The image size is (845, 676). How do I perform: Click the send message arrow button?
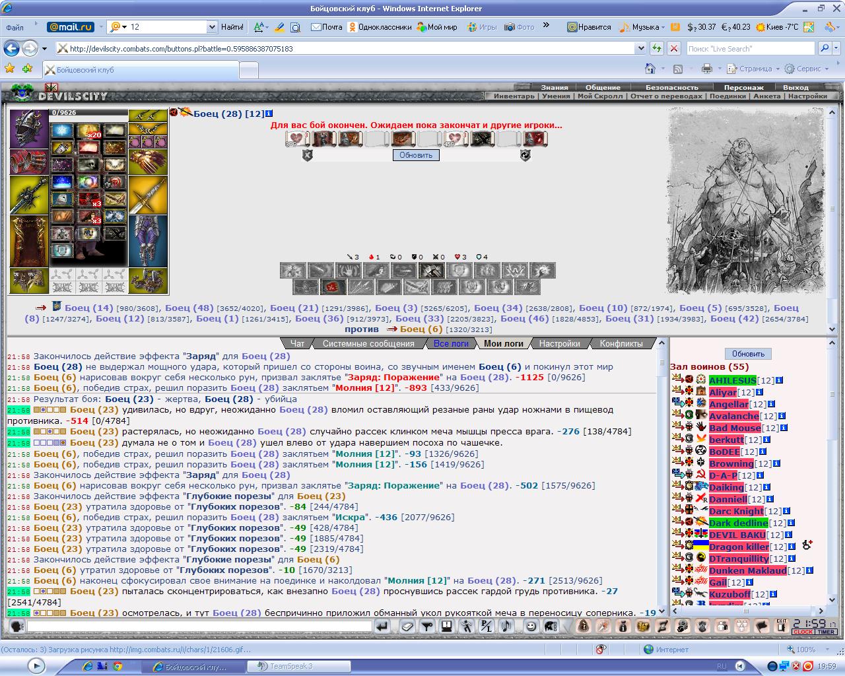[382, 626]
